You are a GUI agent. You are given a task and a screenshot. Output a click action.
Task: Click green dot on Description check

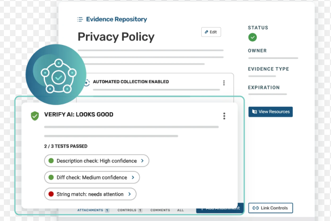coord(51,160)
